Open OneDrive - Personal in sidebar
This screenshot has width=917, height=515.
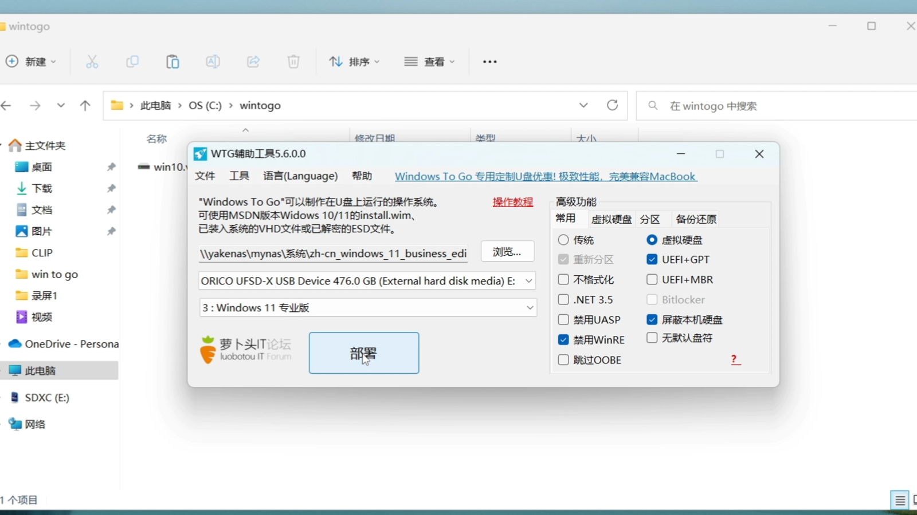coord(64,344)
